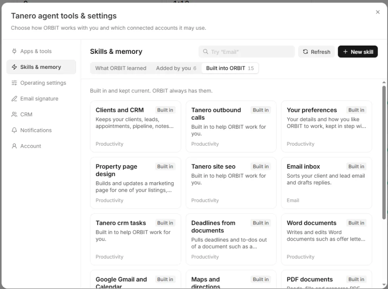The width and height of the screenshot is (388, 289).
Task: Open Operating settings section
Action: [41, 83]
